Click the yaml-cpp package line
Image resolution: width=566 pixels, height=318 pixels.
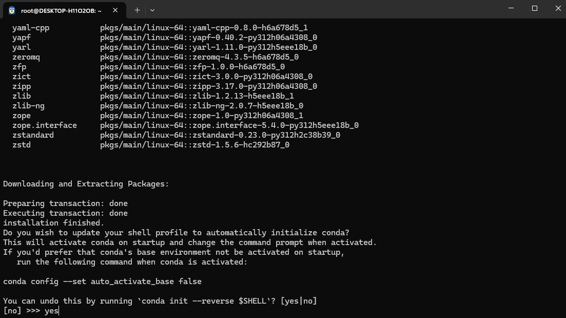pos(160,28)
